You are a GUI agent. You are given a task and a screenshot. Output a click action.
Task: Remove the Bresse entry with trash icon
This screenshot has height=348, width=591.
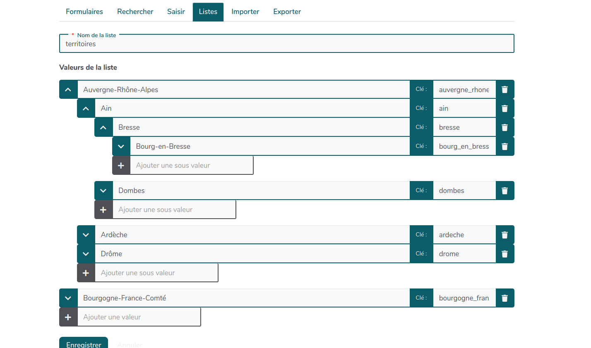(505, 127)
